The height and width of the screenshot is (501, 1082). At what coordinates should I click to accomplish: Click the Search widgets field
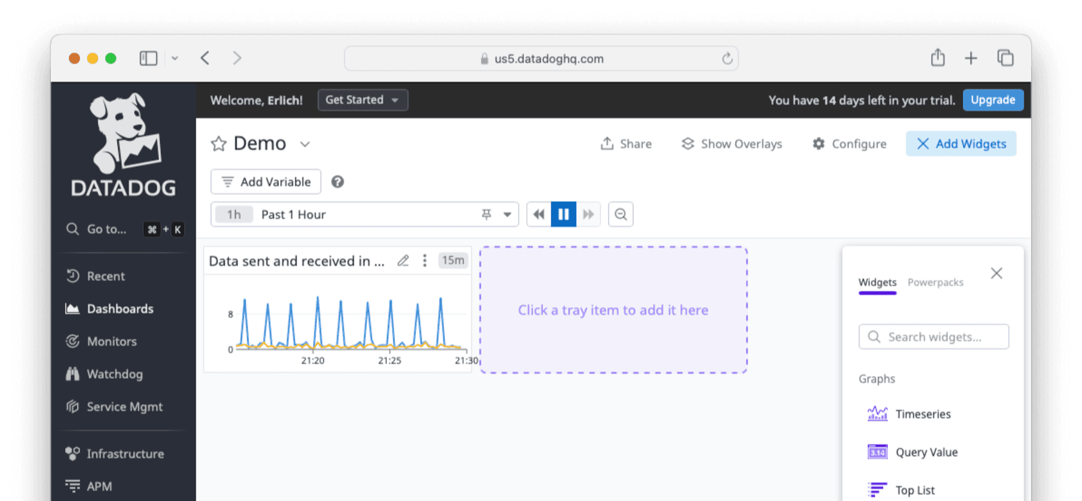pos(934,337)
